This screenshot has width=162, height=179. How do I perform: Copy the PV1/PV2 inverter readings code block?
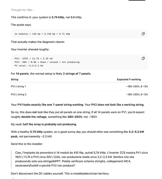click(x=143, y=58)
